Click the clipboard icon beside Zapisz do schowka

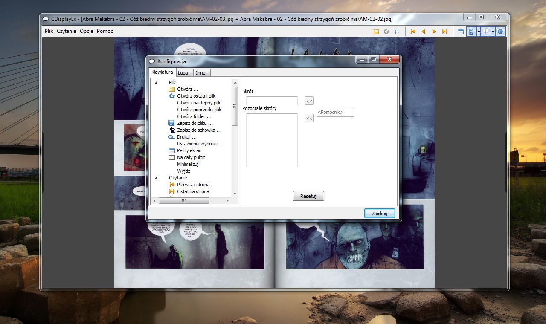pyautogui.click(x=172, y=130)
